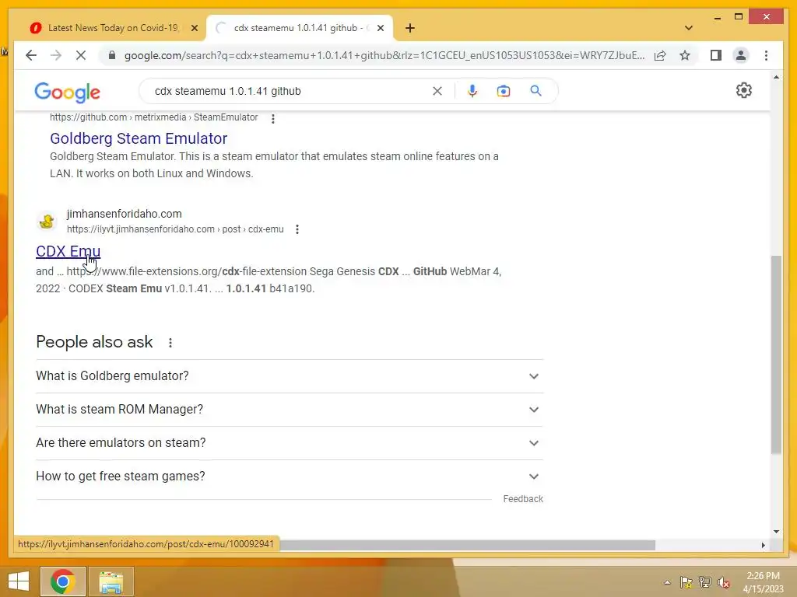Close the Latest News Today tab
This screenshot has height=597, width=797.
coord(194,29)
